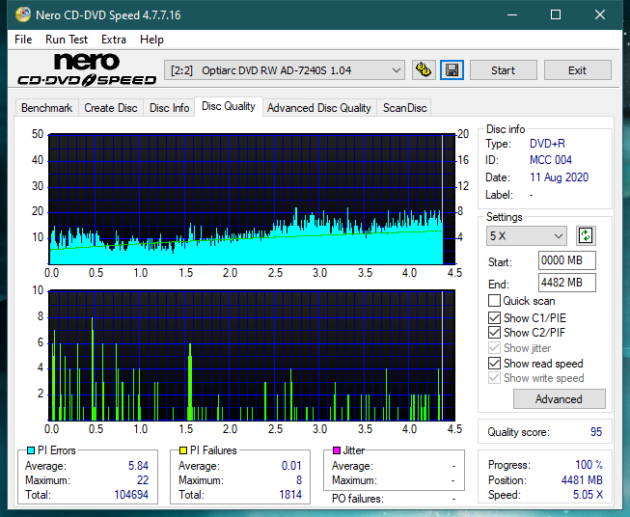Open the Advanced settings button
The image size is (630, 517).
559,399
